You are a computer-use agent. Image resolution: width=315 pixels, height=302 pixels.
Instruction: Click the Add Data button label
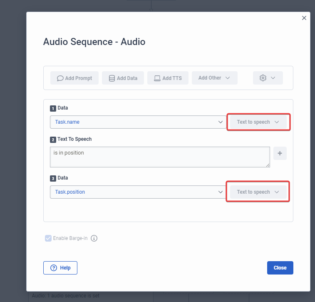click(127, 78)
